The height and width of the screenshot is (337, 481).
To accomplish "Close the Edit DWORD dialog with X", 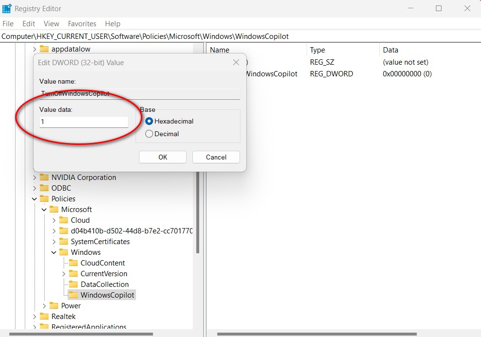I will pyautogui.click(x=236, y=63).
